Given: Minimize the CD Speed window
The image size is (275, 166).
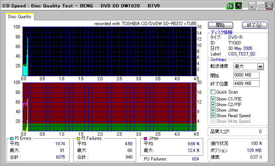Looking at the screenshot, I should (252, 6).
